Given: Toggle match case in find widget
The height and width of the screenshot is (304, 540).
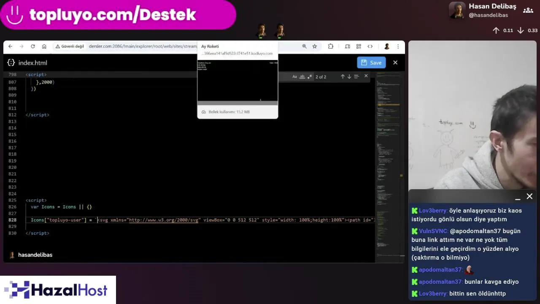Looking at the screenshot, I should [x=295, y=76].
